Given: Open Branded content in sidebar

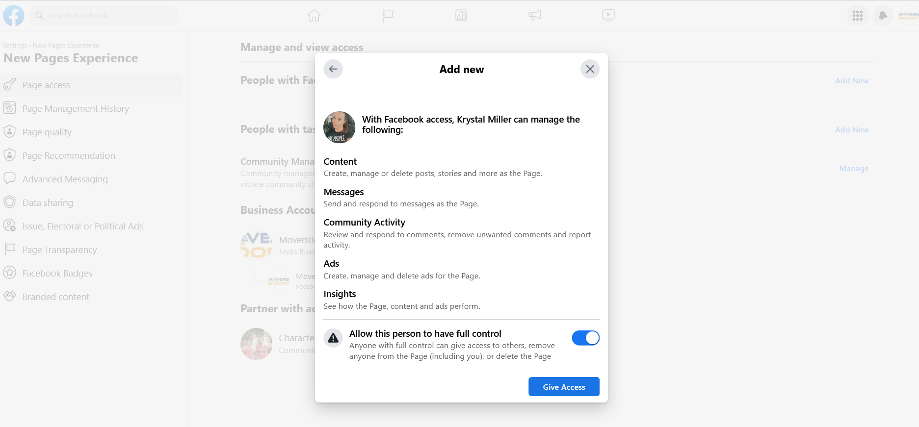Looking at the screenshot, I should (x=92, y=297).
